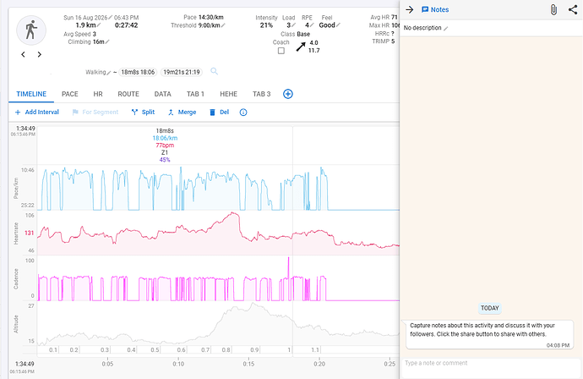
Task: Go to the next activity arrow
Action: tap(40, 54)
